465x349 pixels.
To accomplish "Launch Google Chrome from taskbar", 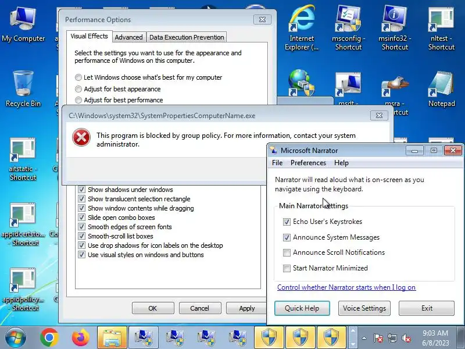I will (49, 338).
